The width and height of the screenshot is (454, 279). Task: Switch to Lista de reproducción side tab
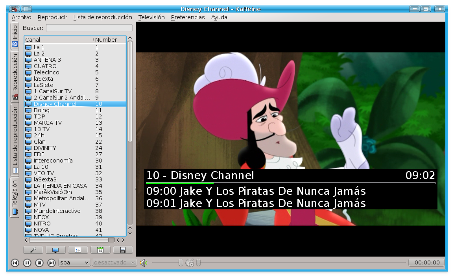pyautogui.click(x=15, y=140)
